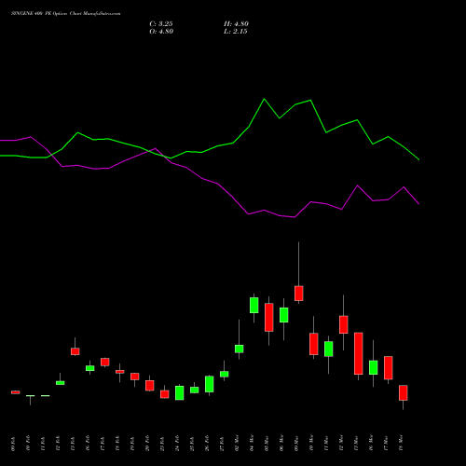Image resolution: width=466 pixels, height=466 pixels.
Task: Click the green candlestick above 04 Mar
Action: point(254,305)
